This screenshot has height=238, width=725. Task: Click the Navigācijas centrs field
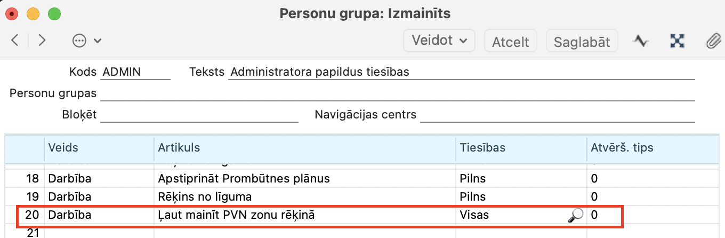557,115
